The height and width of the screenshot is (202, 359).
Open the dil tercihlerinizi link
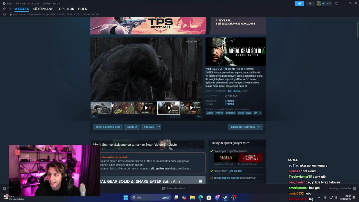(160, 169)
